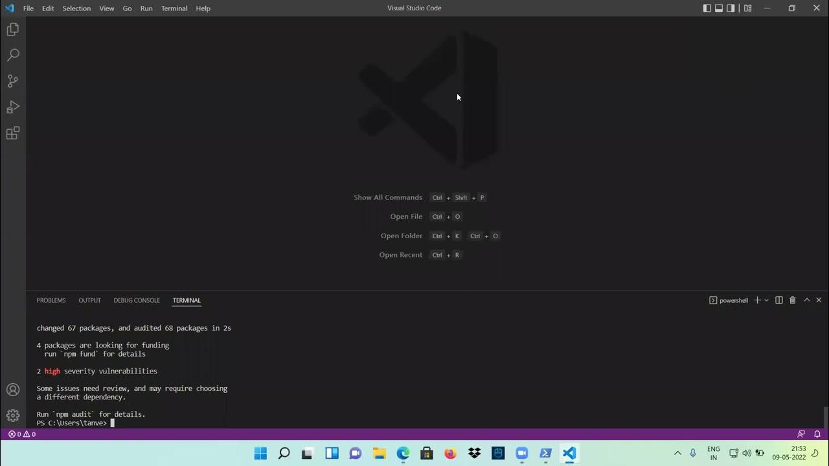This screenshot has height=466, width=829.
Task: Select the Terminal tab
Action: (187, 300)
